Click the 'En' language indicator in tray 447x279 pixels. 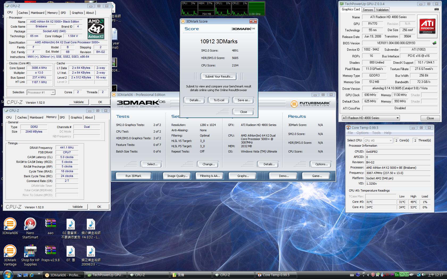point(397,275)
